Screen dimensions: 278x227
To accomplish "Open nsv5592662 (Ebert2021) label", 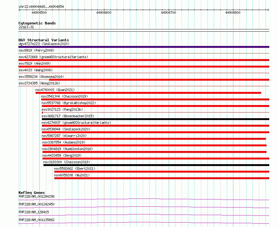I will point(75,169).
